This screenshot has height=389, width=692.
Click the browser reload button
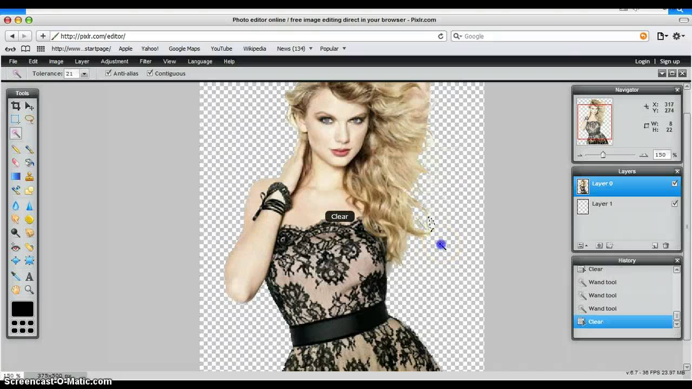441,36
